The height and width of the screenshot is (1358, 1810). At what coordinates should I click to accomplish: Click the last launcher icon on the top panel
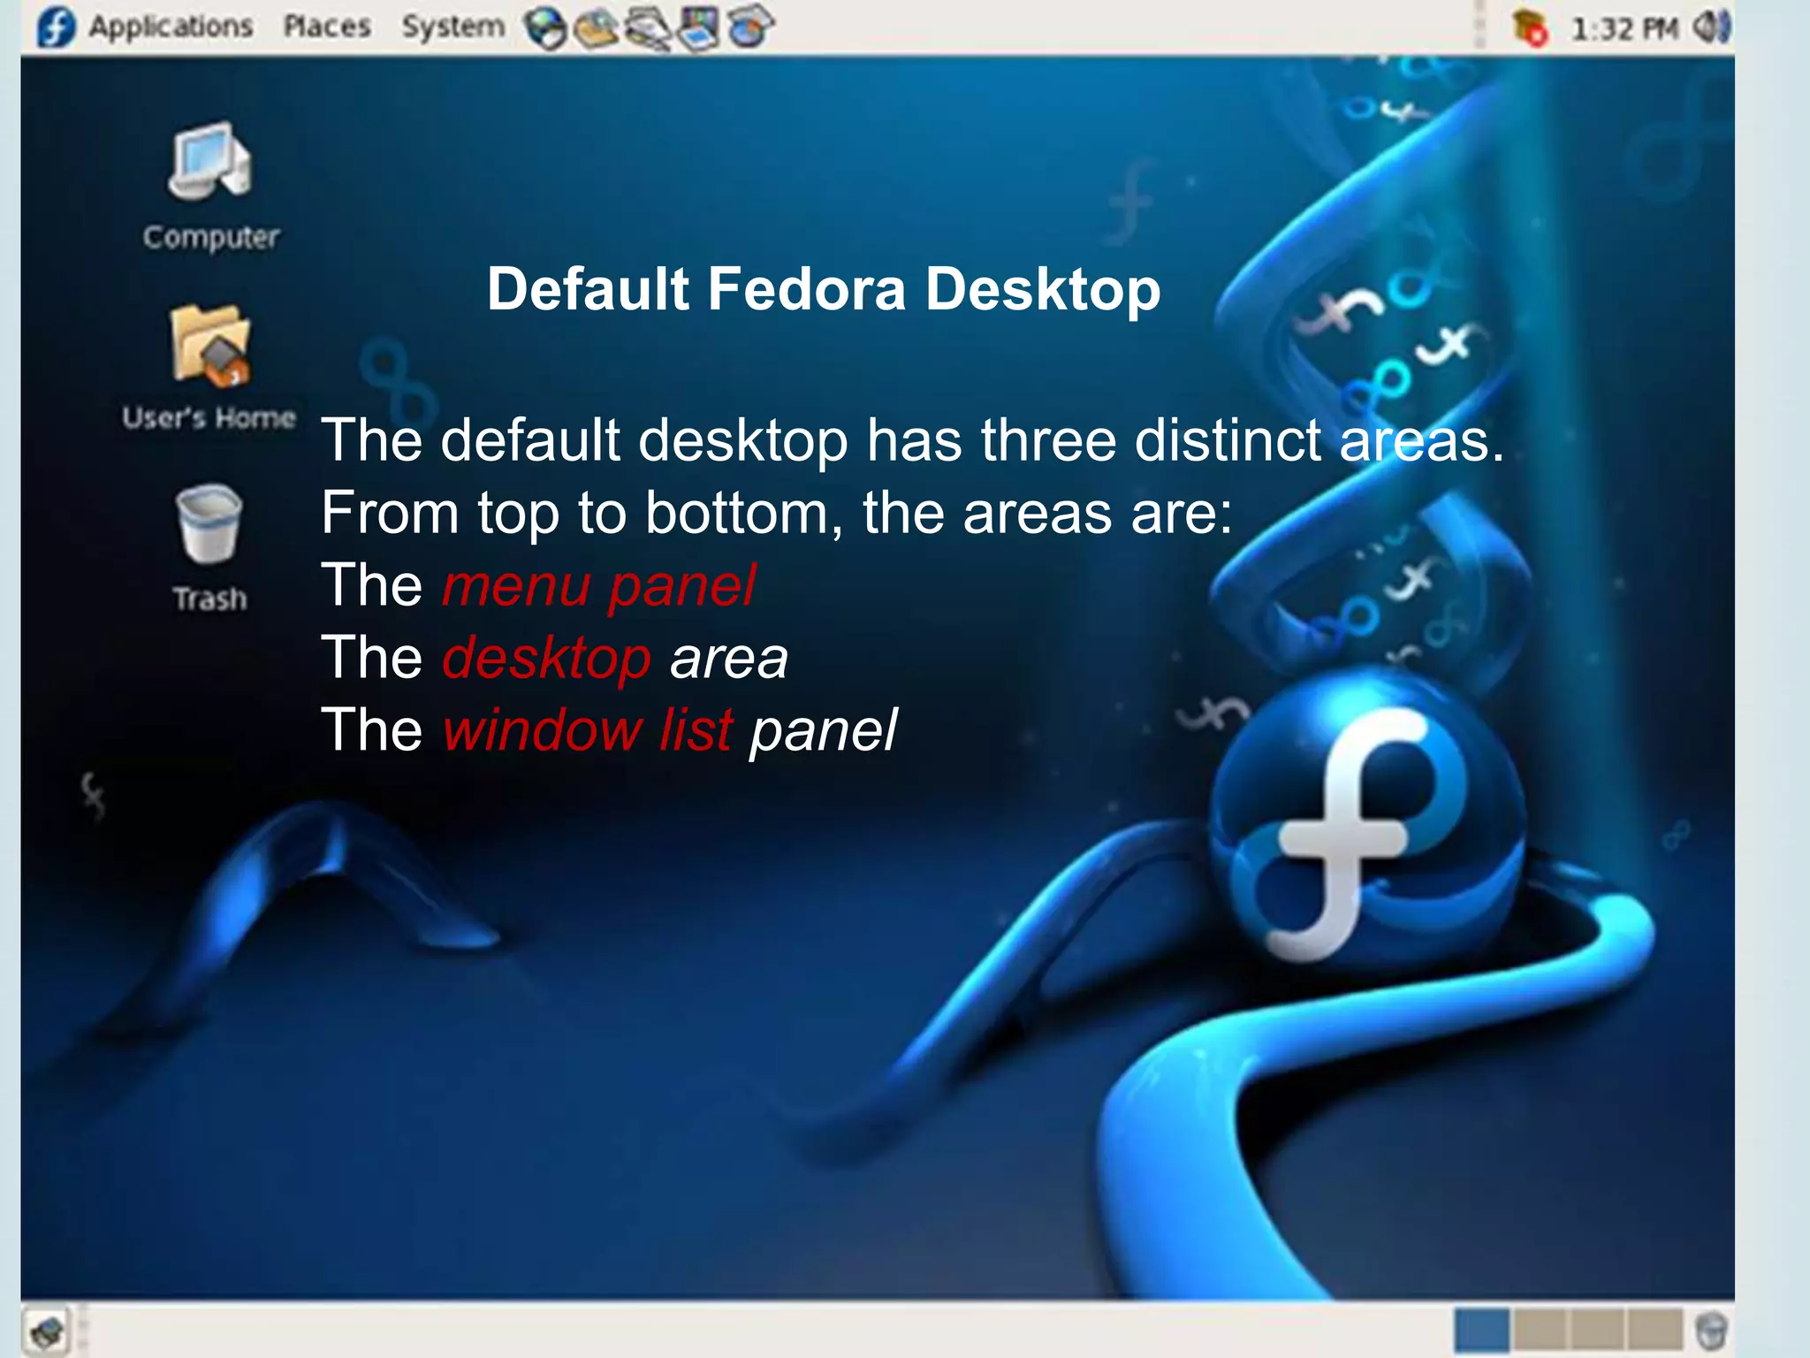(750, 27)
